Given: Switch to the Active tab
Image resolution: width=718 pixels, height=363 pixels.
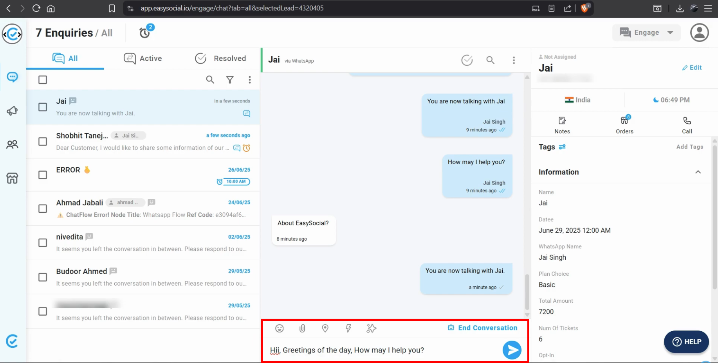Looking at the screenshot, I should click(143, 58).
